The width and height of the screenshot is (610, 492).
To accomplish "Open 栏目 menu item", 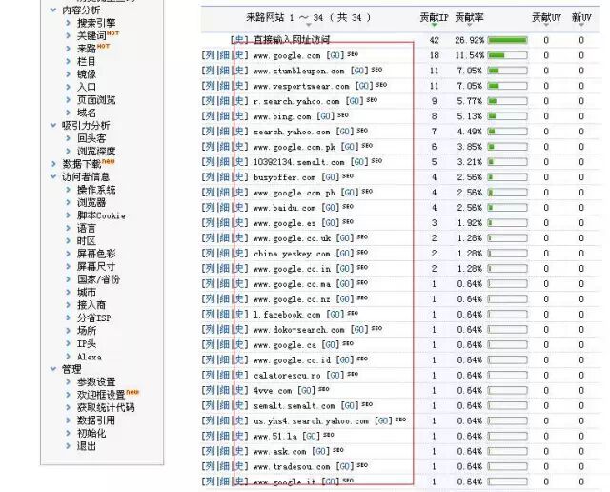I will tap(87, 61).
